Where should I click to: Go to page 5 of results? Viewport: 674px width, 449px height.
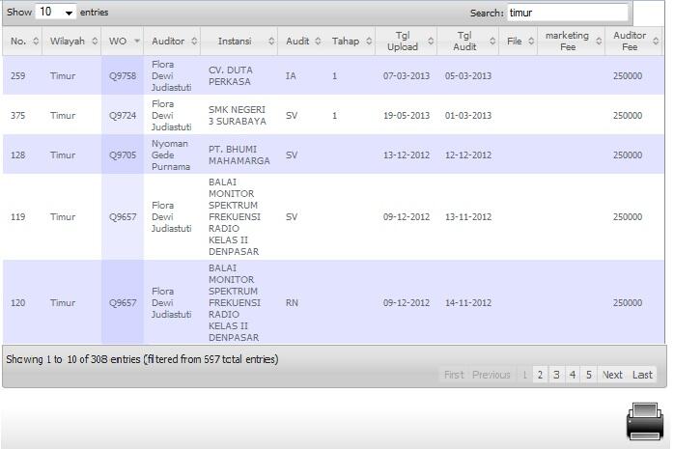(x=588, y=375)
